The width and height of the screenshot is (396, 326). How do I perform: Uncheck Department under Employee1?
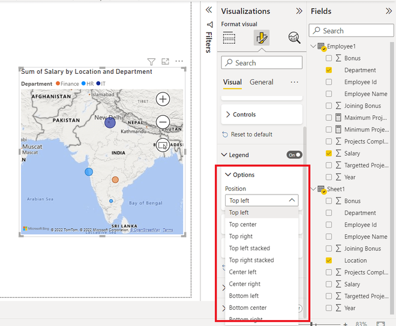coord(329,70)
